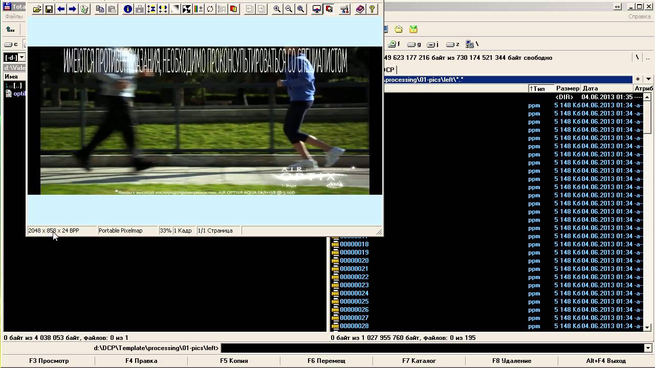The image size is (655, 368).
Task: Click the black-white hourglass negative icon
Action: pos(187,9)
